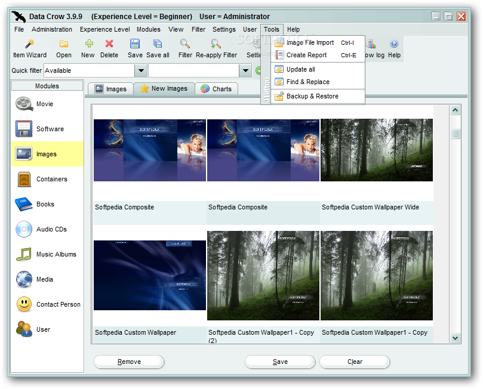Open the Administration menu
Viewport: 483px width, 389px height.
coord(52,29)
